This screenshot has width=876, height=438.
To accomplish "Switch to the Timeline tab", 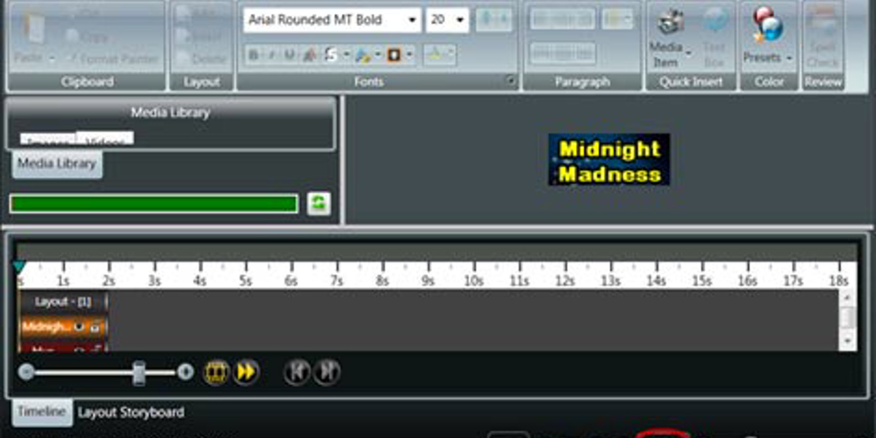I will [42, 412].
